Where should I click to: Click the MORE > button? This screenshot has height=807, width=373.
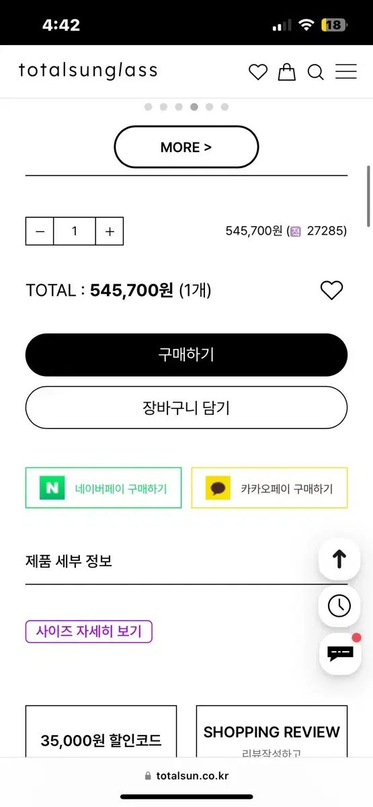186,147
